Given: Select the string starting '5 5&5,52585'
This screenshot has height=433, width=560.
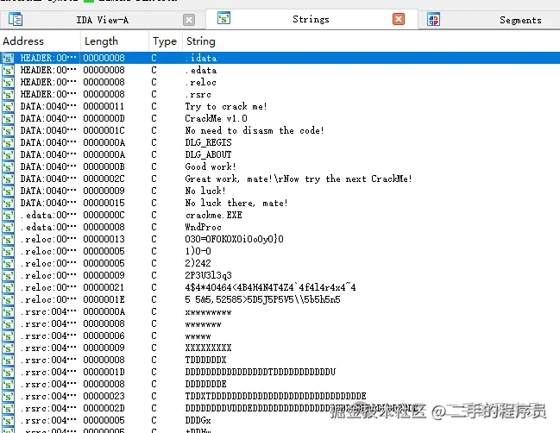Looking at the screenshot, I should click(263, 299).
